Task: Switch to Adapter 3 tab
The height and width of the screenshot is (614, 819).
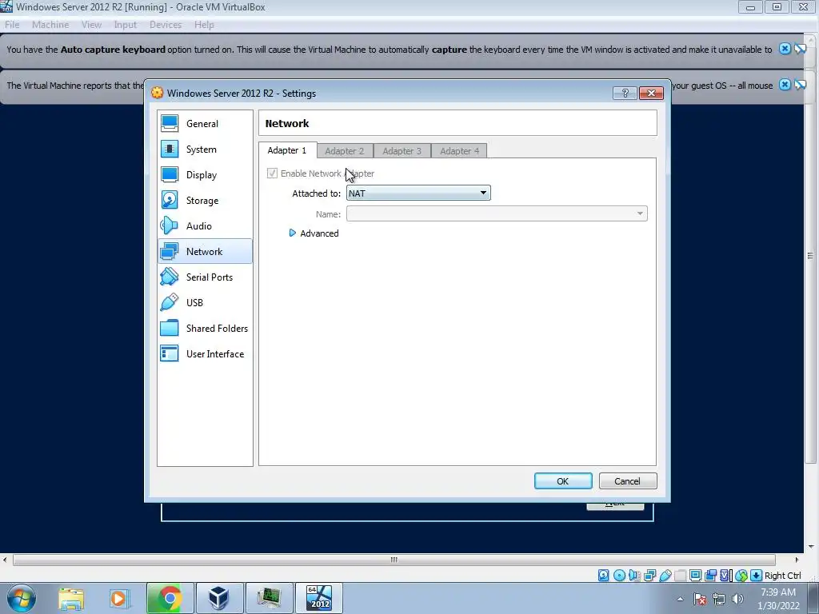Action: pyautogui.click(x=402, y=151)
